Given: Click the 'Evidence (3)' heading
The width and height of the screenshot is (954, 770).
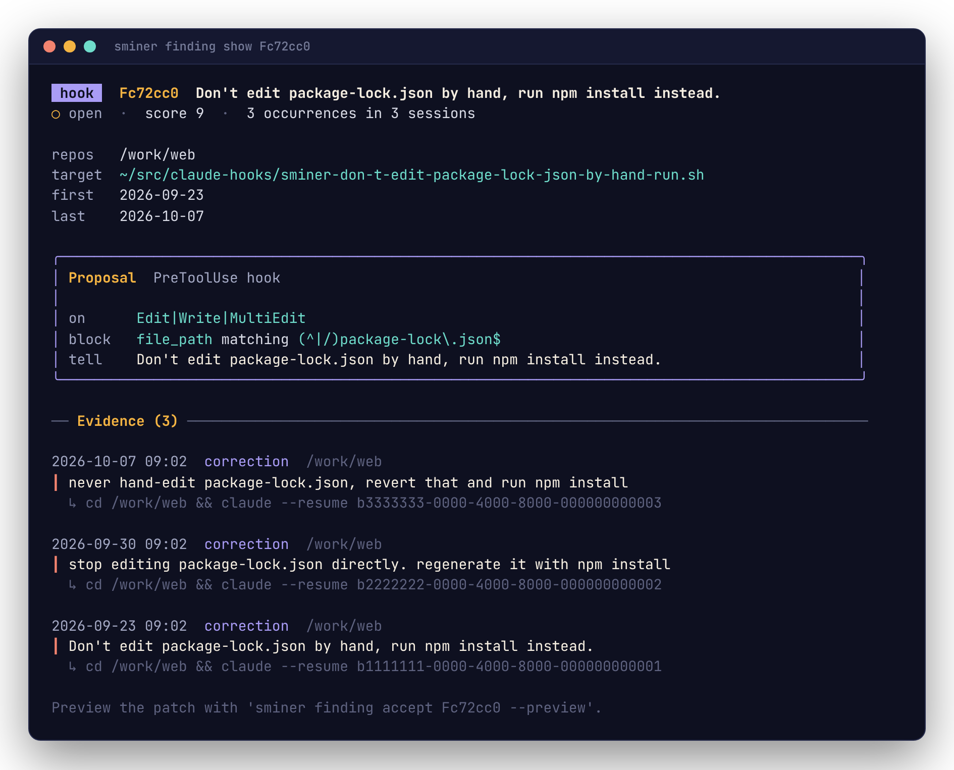Looking at the screenshot, I should (128, 421).
